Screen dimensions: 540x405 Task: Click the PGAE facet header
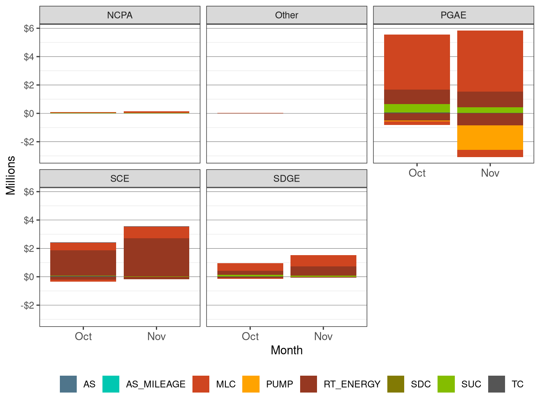coord(454,15)
